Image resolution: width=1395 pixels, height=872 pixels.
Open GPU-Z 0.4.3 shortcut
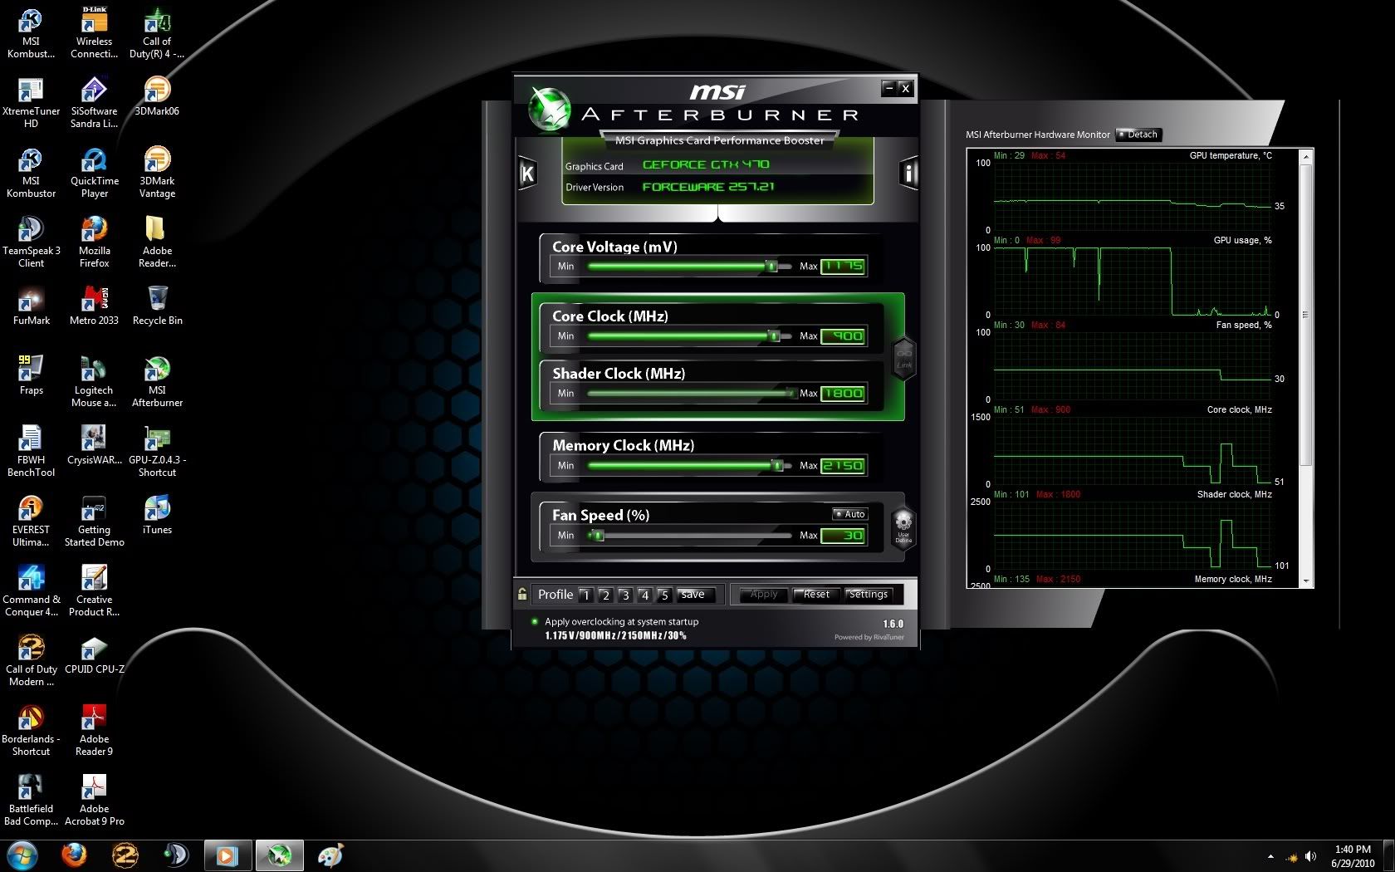157,451
